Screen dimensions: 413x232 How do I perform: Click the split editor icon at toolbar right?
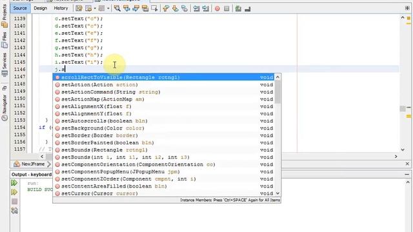(x=407, y=8)
